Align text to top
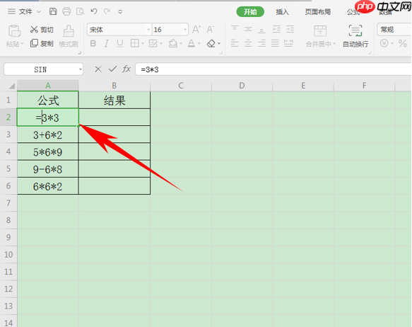 point(235,29)
